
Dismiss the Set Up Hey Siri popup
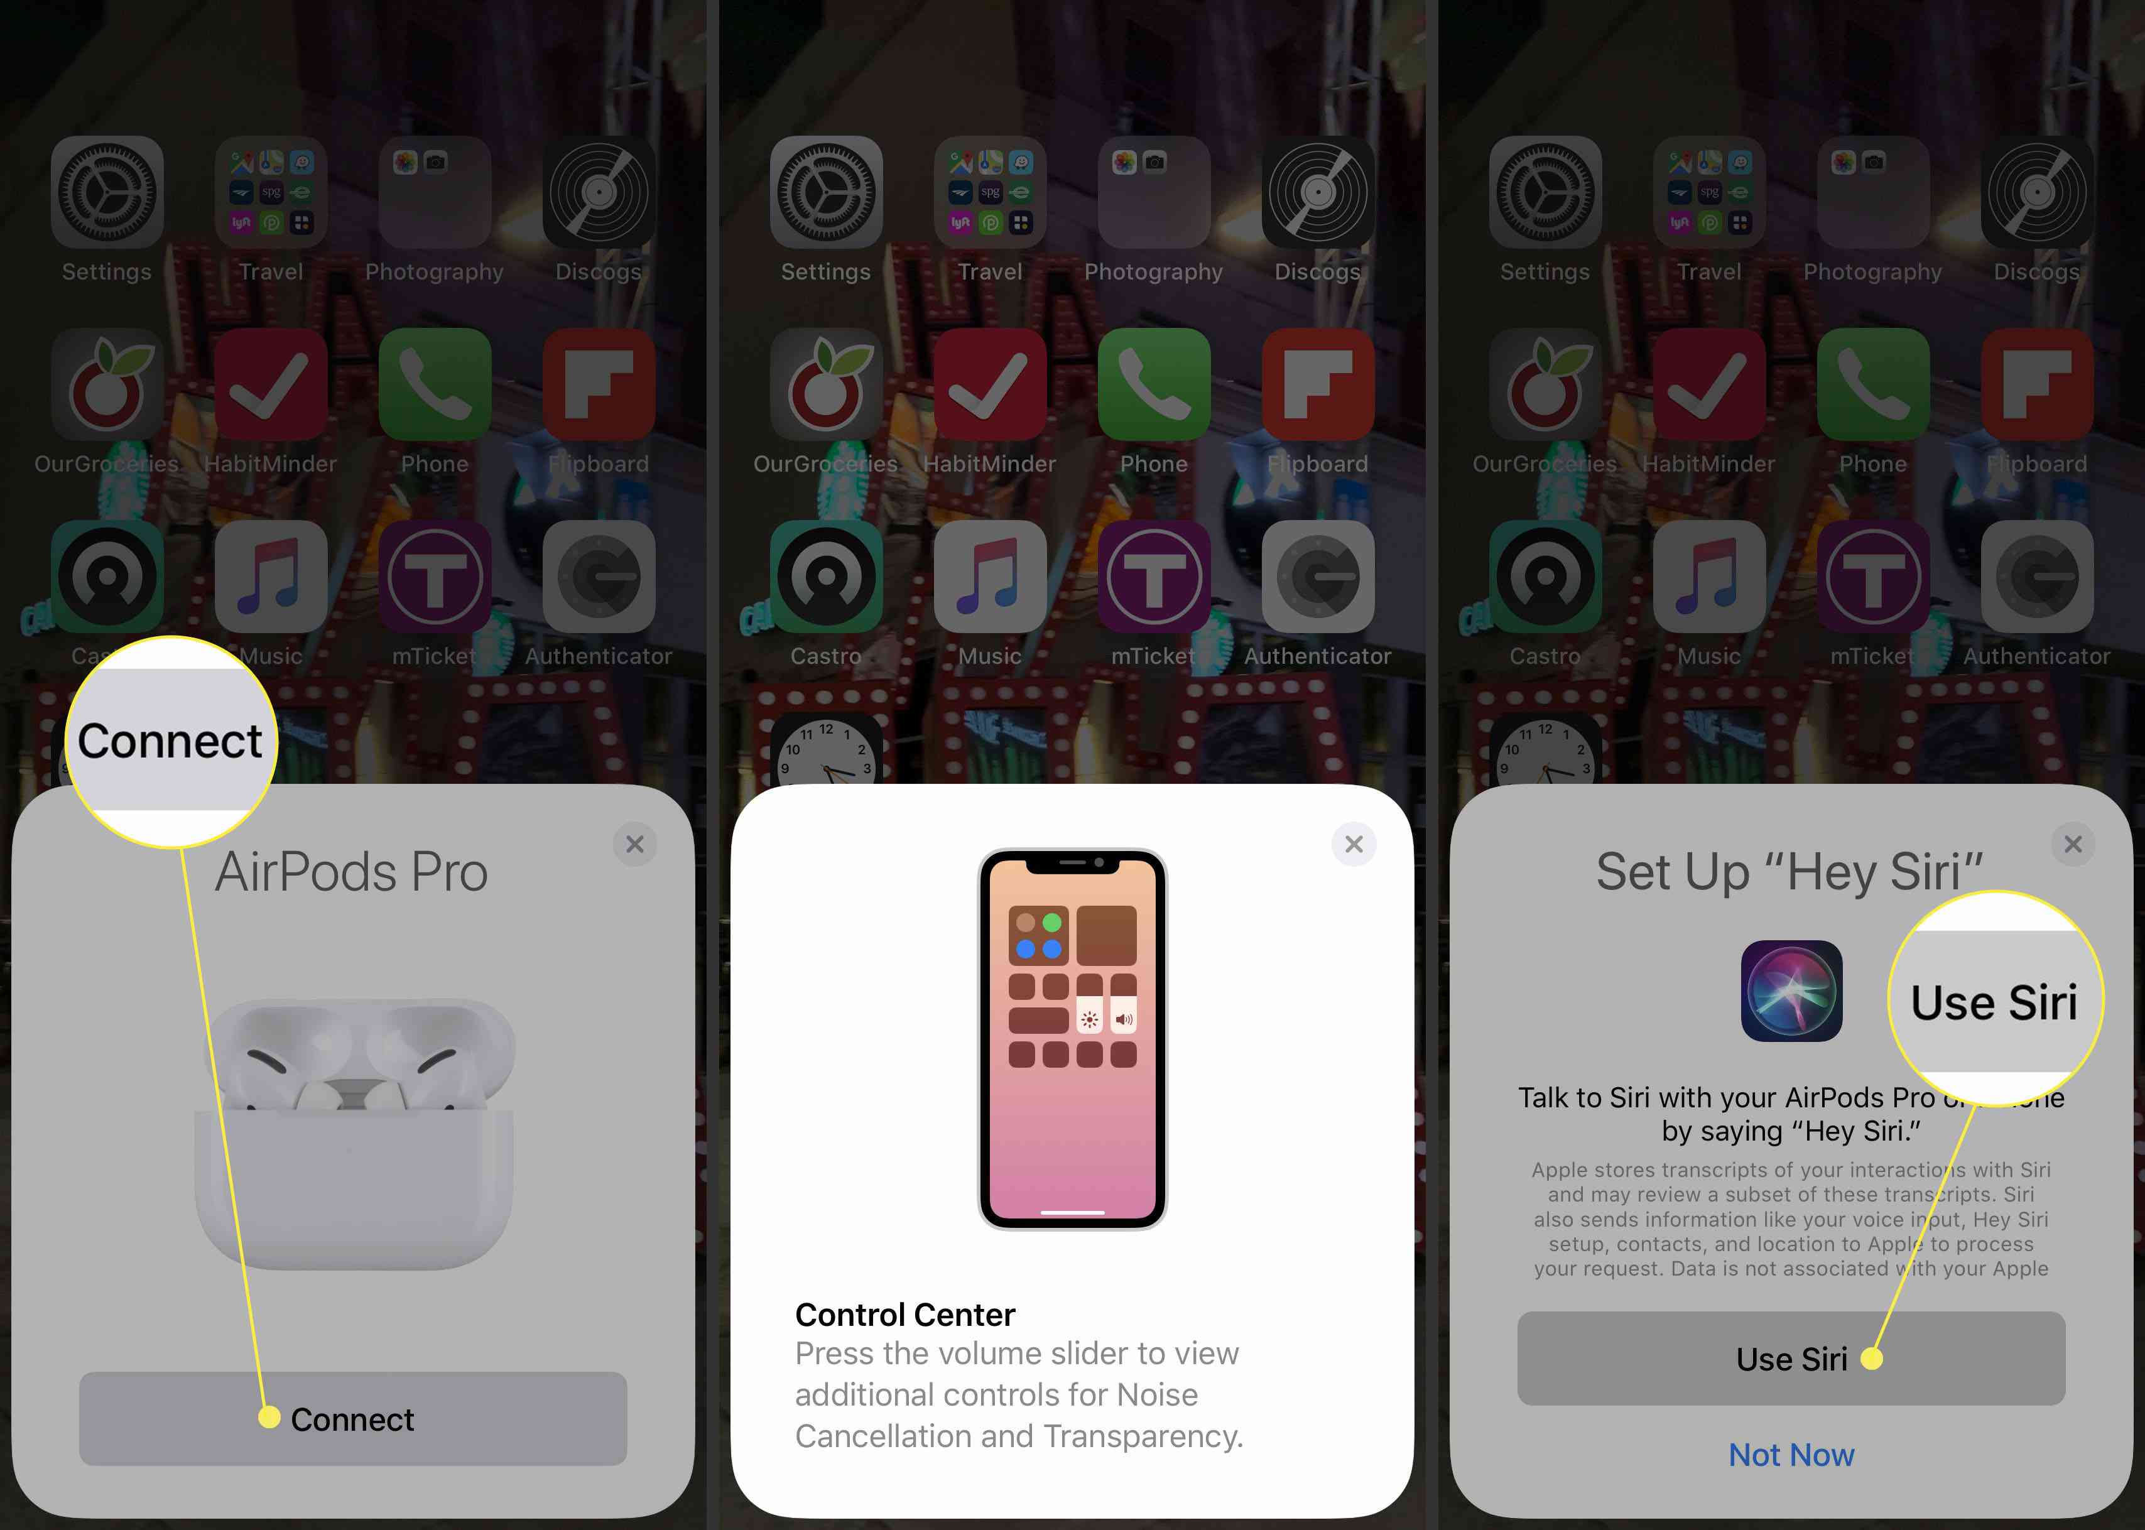pyautogui.click(x=2074, y=843)
